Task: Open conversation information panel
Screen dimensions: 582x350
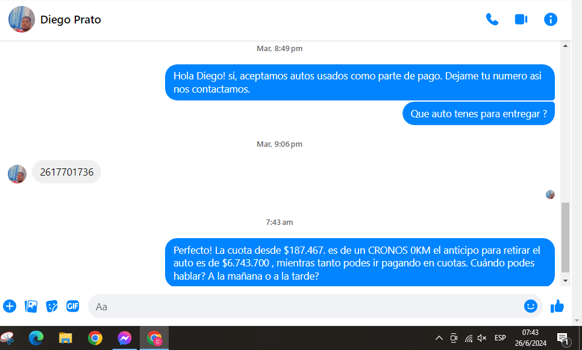Action: 551,19
